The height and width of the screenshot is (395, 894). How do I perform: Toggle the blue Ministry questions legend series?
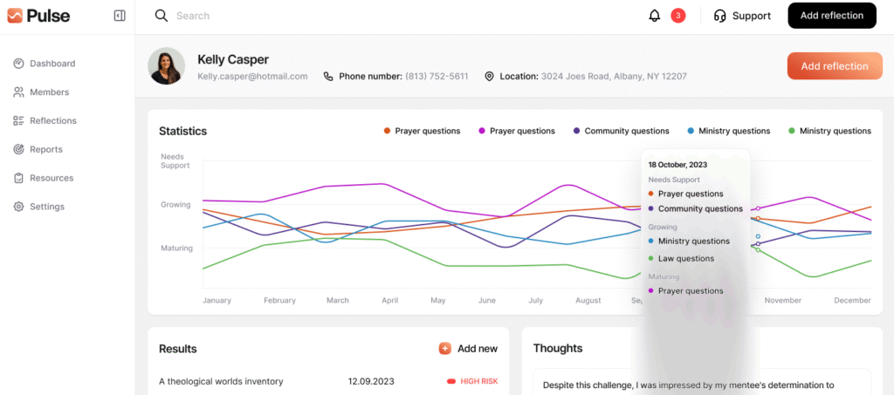click(x=728, y=131)
